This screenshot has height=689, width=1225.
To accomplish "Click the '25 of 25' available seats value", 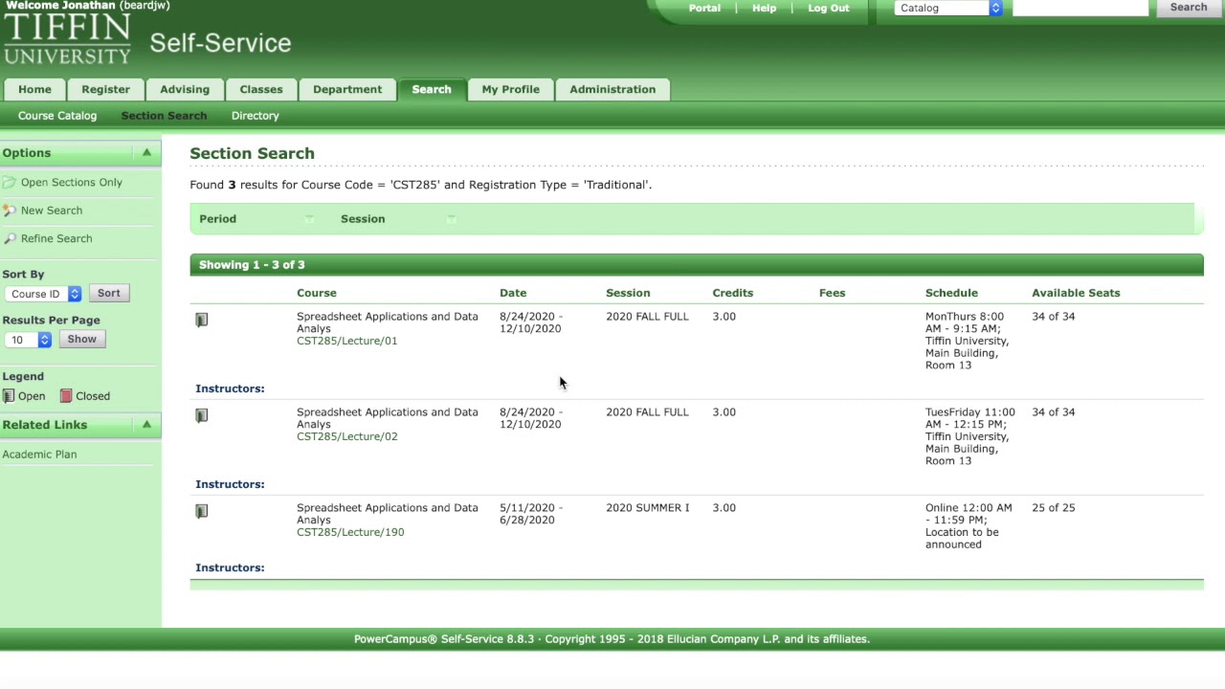I will pyautogui.click(x=1053, y=508).
